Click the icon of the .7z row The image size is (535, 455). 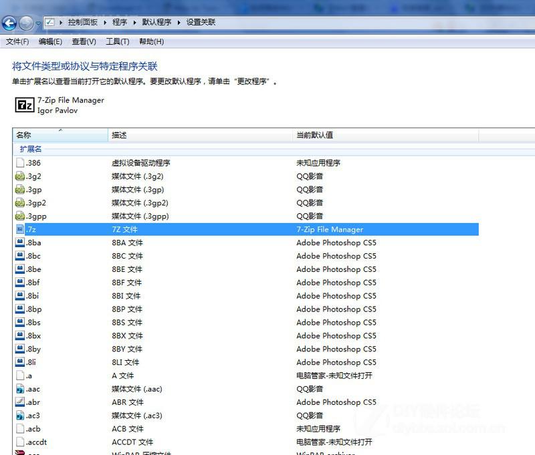pyautogui.click(x=20, y=229)
